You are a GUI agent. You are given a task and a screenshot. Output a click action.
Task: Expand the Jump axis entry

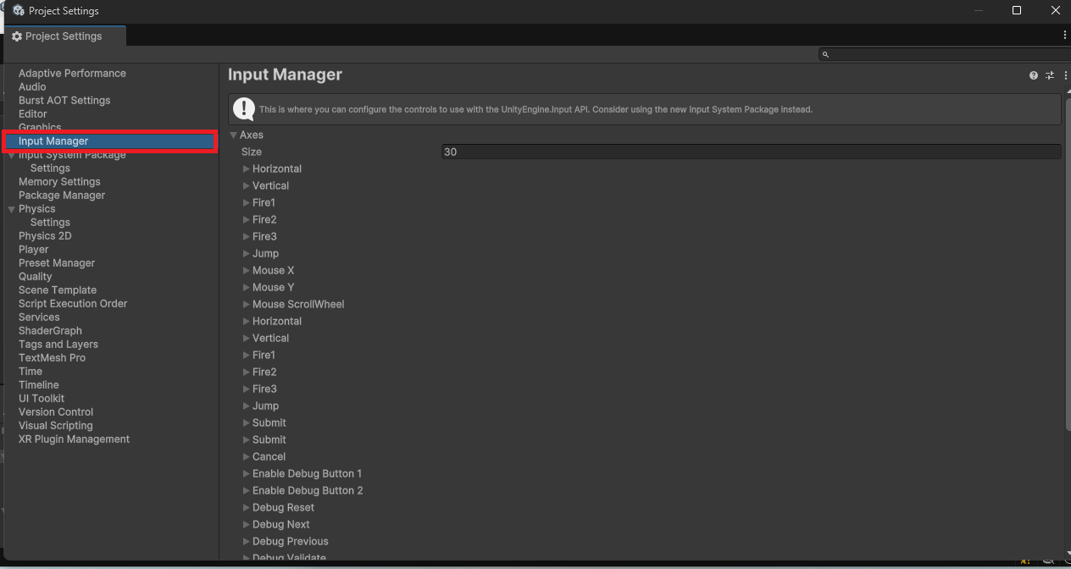point(246,253)
